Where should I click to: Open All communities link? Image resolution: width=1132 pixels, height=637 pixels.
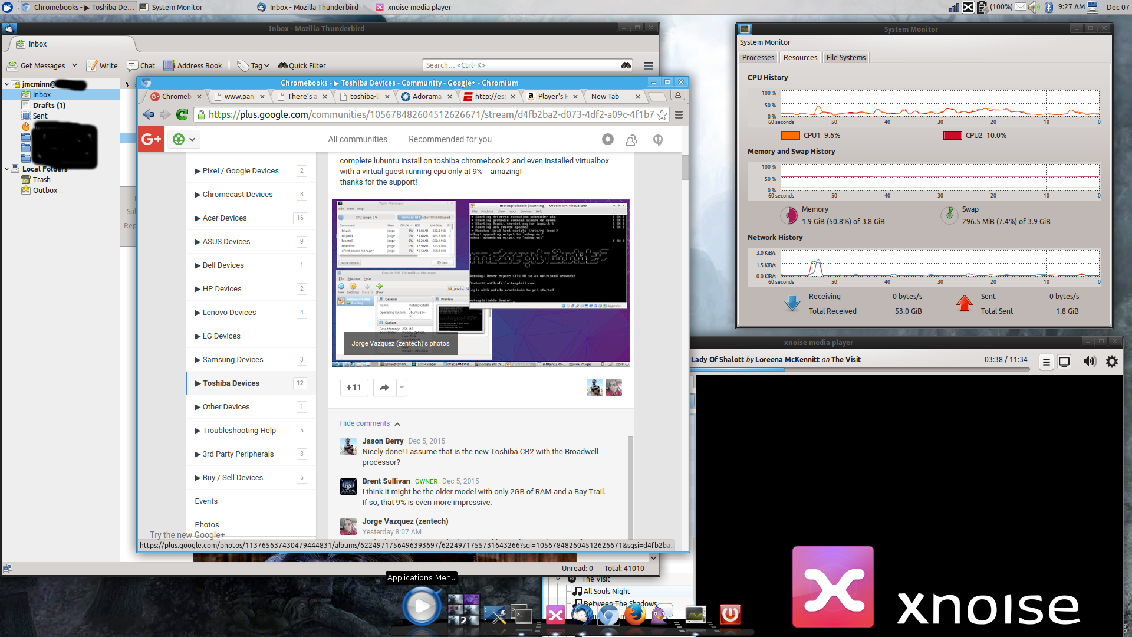357,139
